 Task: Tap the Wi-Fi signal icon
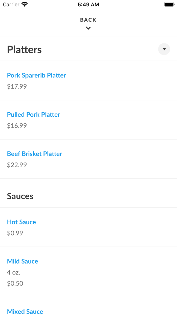25,4
